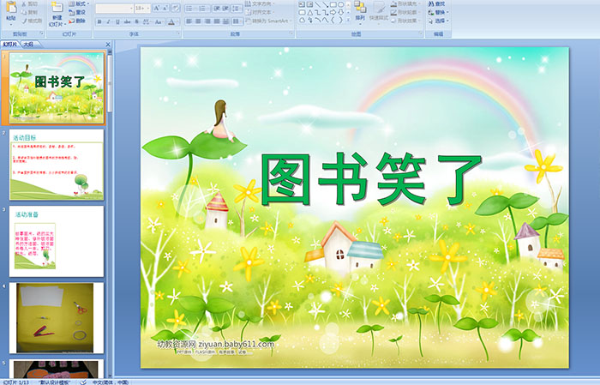
Task: Toggle Bold formatting
Action: 98,21
